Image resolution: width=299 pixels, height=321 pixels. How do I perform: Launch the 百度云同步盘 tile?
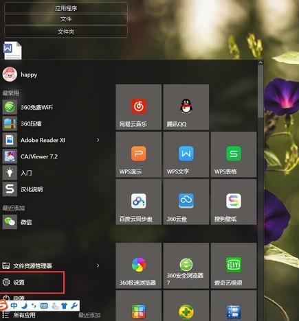click(139, 202)
